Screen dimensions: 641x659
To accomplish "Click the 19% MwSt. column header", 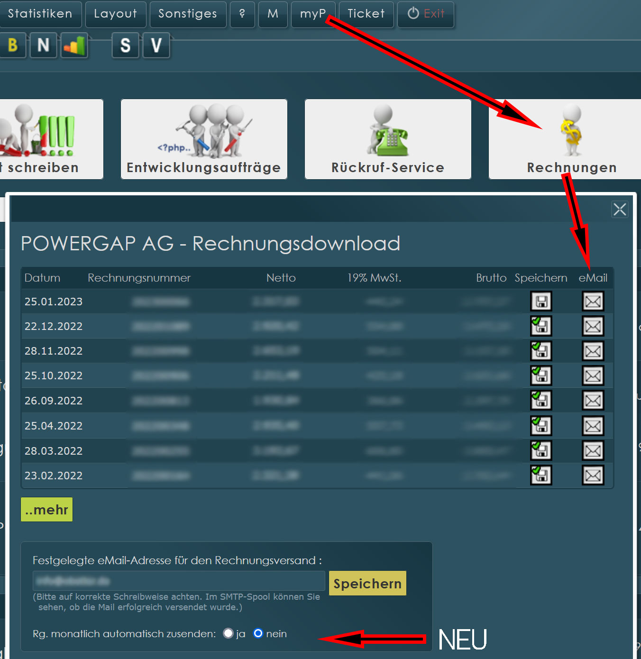I will [375, 278].
